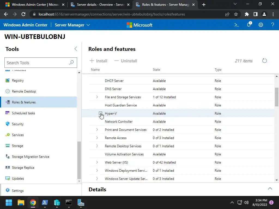Switch to Server details Overview tab

(100, 5)
